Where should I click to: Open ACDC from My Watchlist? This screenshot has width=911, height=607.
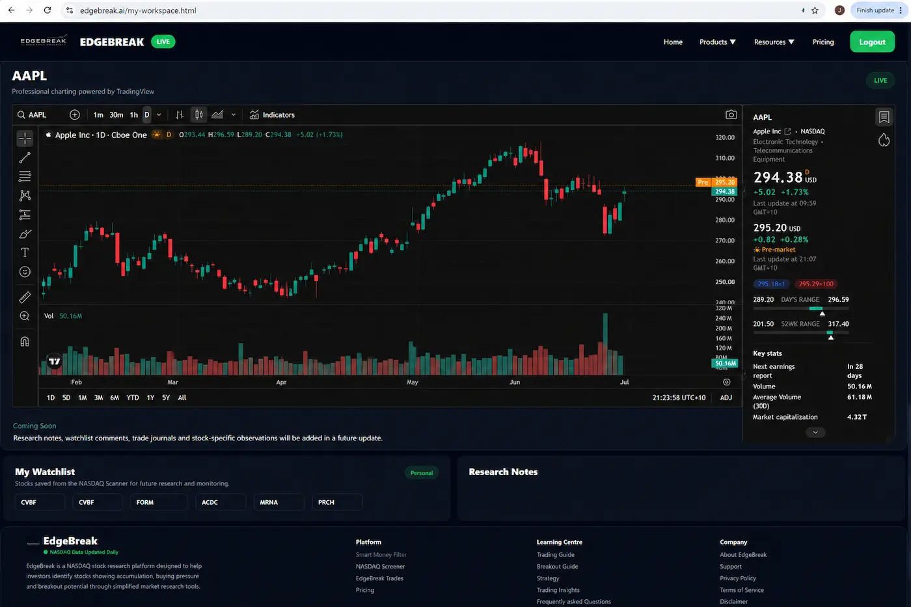pyautogui.click(x=221, y=502)
